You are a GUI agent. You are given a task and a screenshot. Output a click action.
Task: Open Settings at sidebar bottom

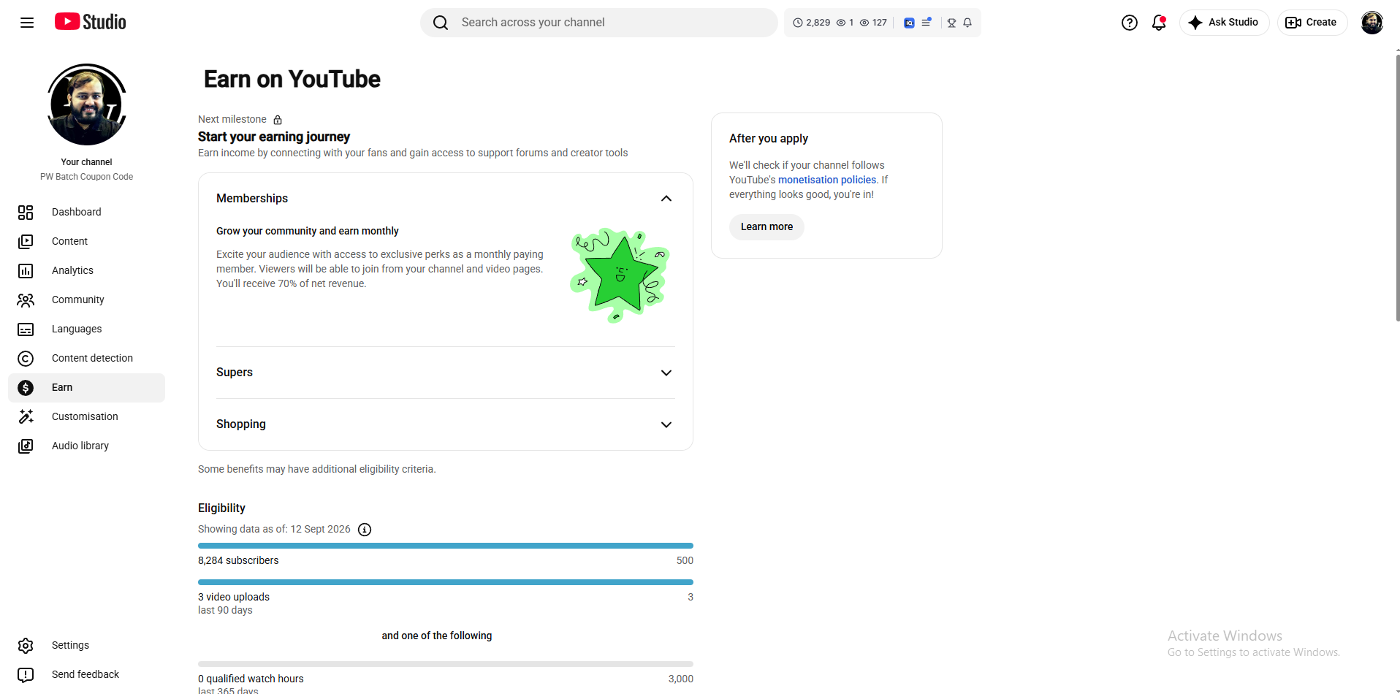pos(86,645)
